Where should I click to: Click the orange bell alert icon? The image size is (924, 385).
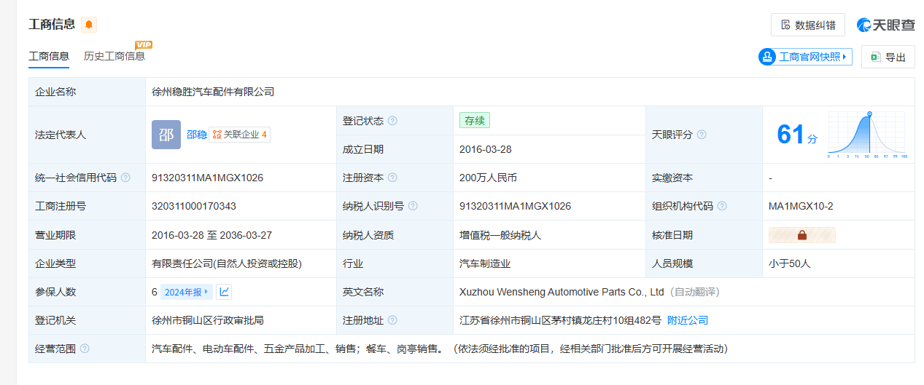(x=88, y=25)
